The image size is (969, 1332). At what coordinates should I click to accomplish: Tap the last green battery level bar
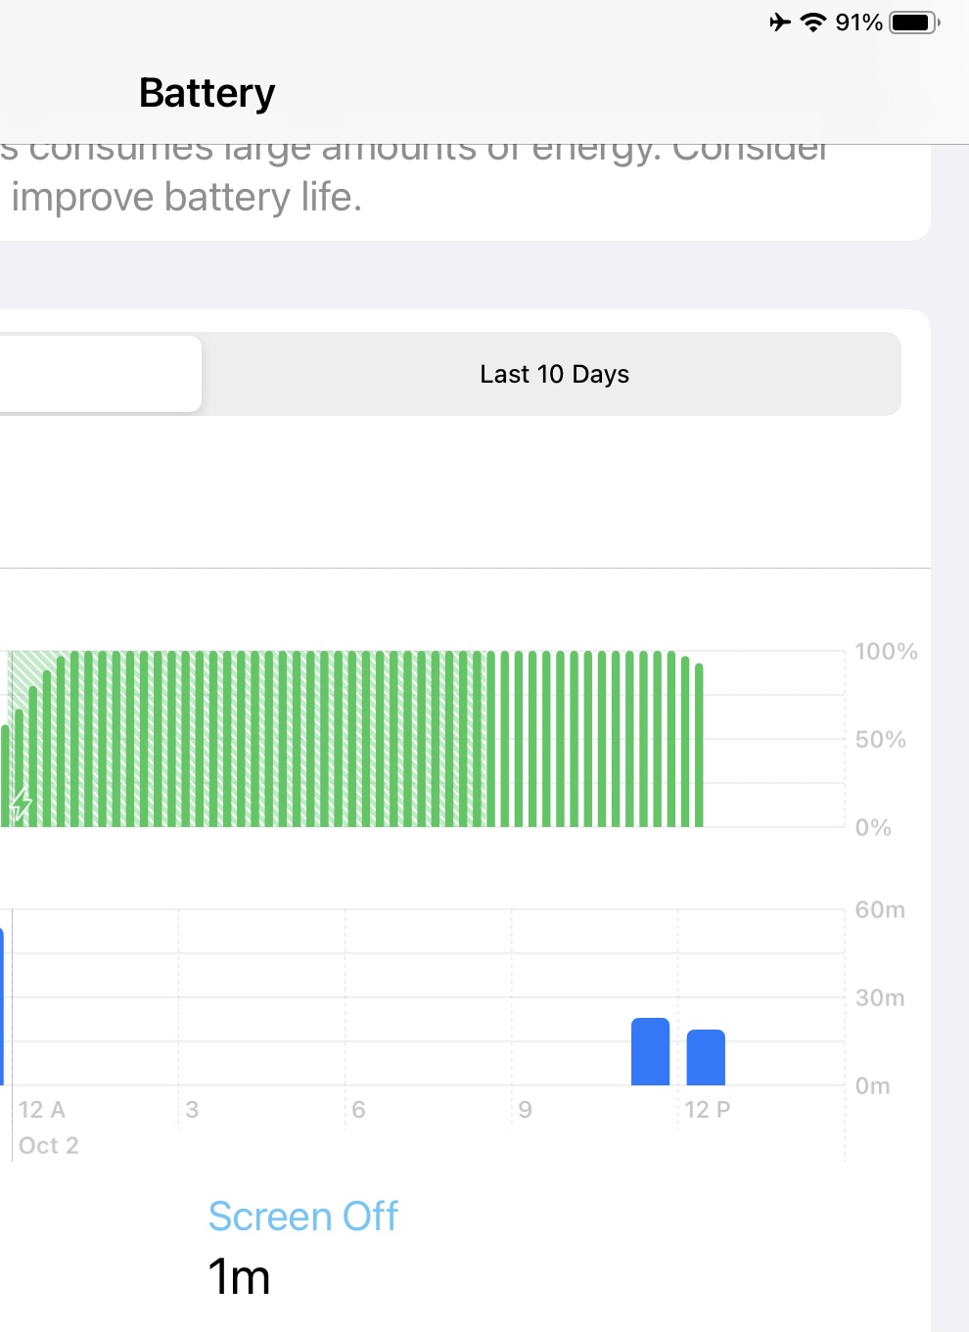pyautogui.click(x=699, y=744)
